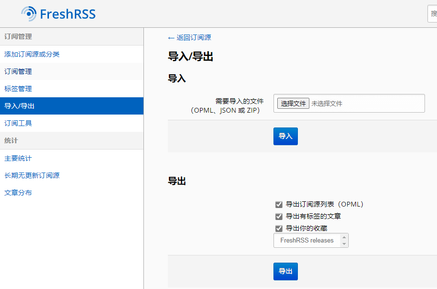Open the 订阅管理 link below 添加订阅源或分类

click(18, 71)
